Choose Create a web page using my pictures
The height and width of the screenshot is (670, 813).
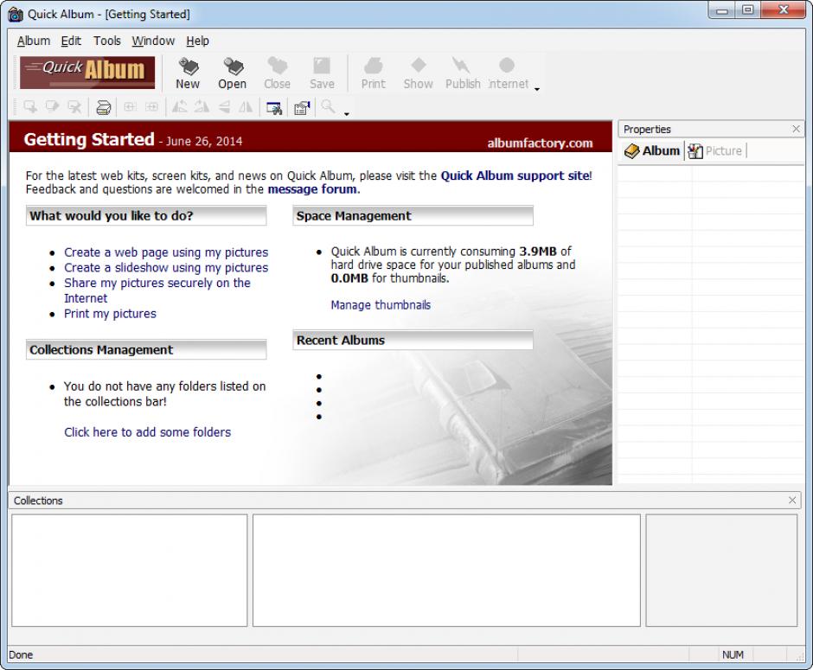click(166, 252)
